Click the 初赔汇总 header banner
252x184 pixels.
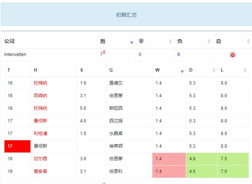coord(126,14)
